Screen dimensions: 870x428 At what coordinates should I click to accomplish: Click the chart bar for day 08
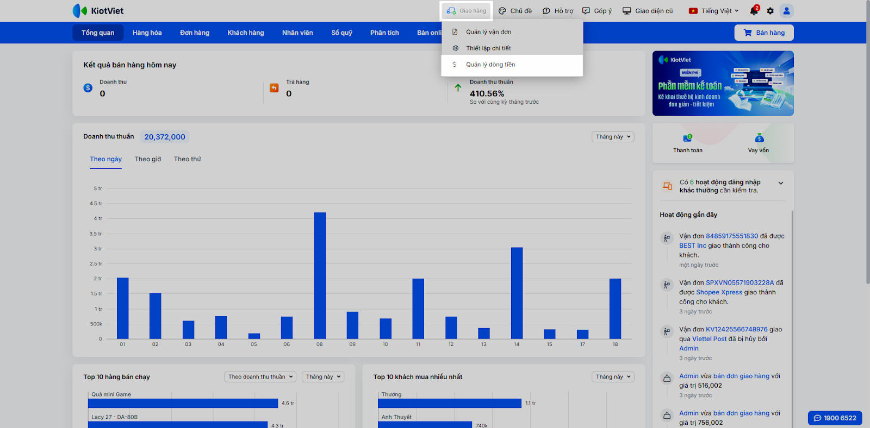(x=320, y=275)
